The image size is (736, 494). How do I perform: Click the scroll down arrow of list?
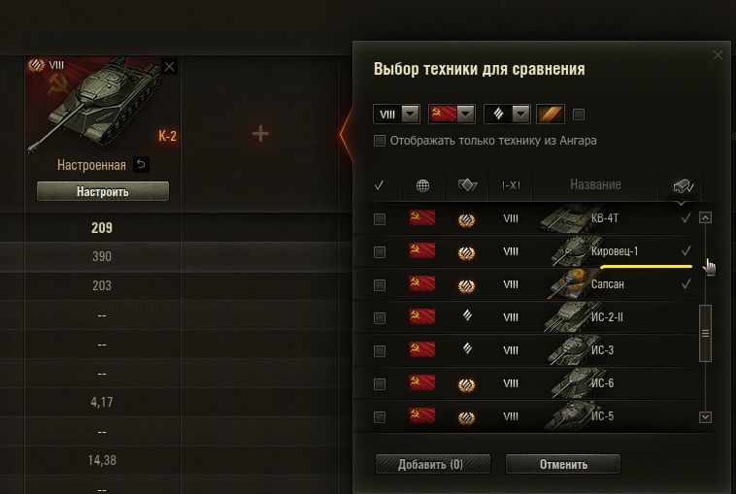pyautogui.click(x=705, y=417)
